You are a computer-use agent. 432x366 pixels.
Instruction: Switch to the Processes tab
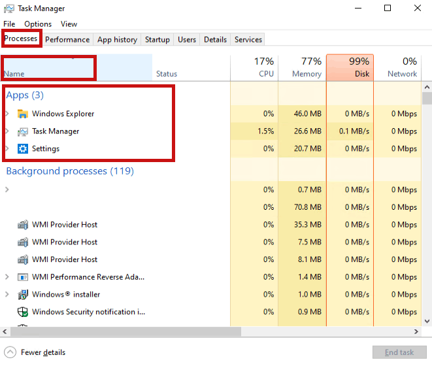[21, 39]
